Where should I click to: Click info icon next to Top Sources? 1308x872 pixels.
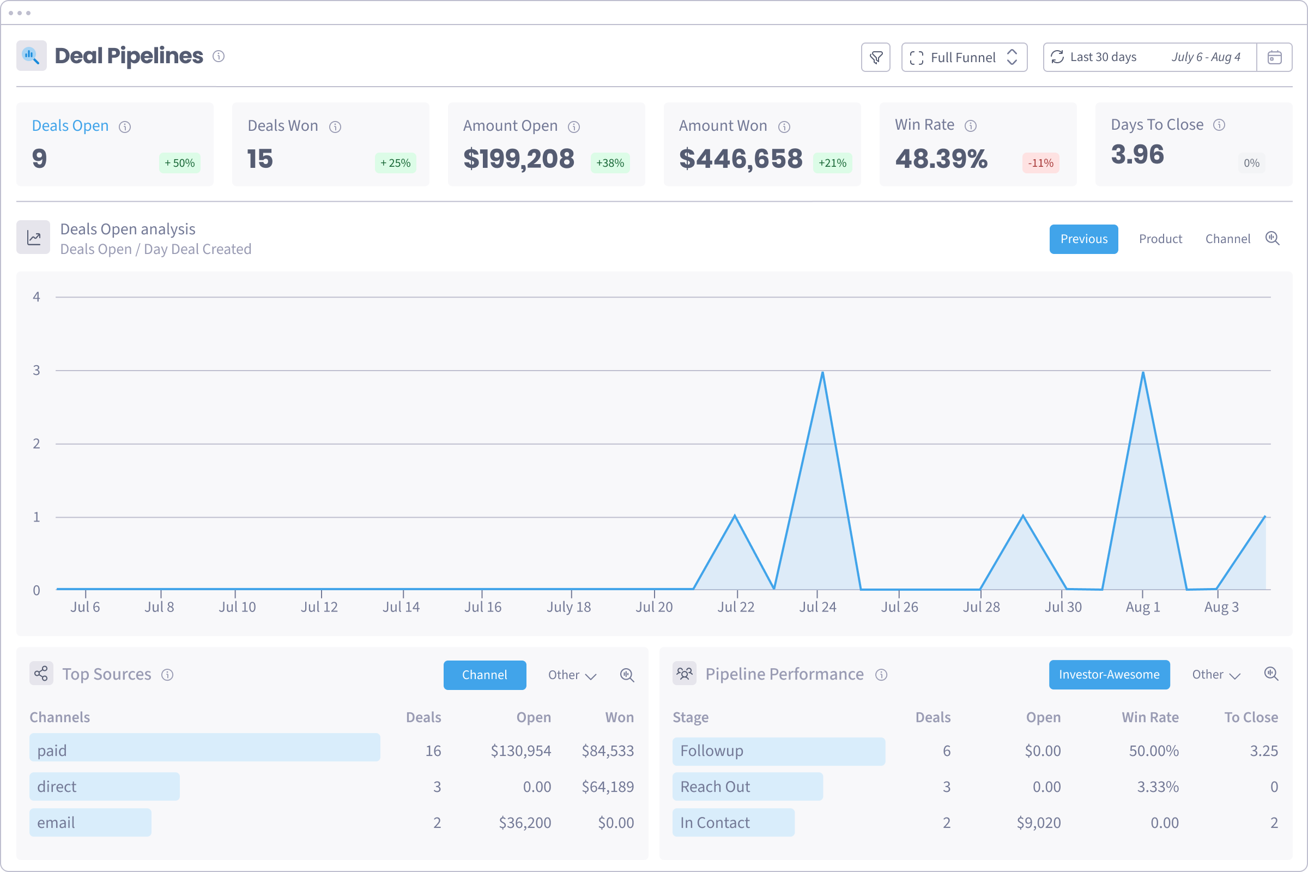(167, 675)
